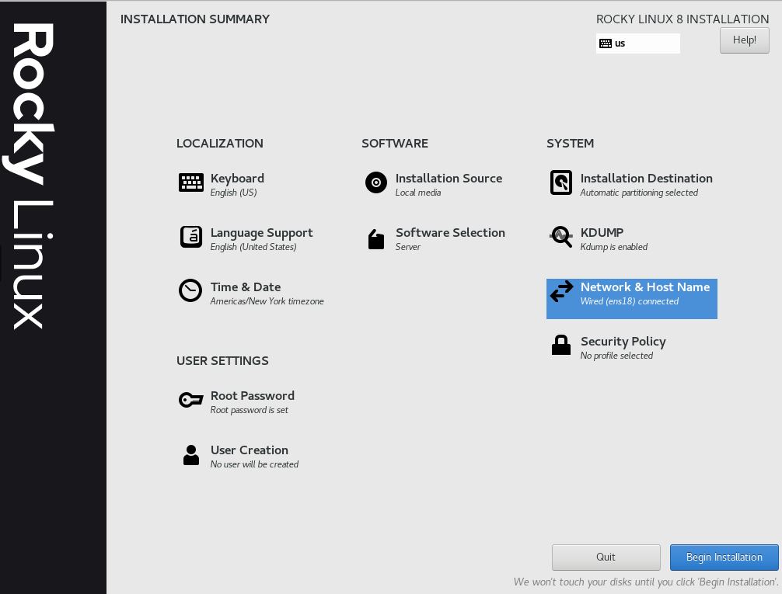Click the Quit button
This screenshot has width=782, height=594.
tap(606, 557)
